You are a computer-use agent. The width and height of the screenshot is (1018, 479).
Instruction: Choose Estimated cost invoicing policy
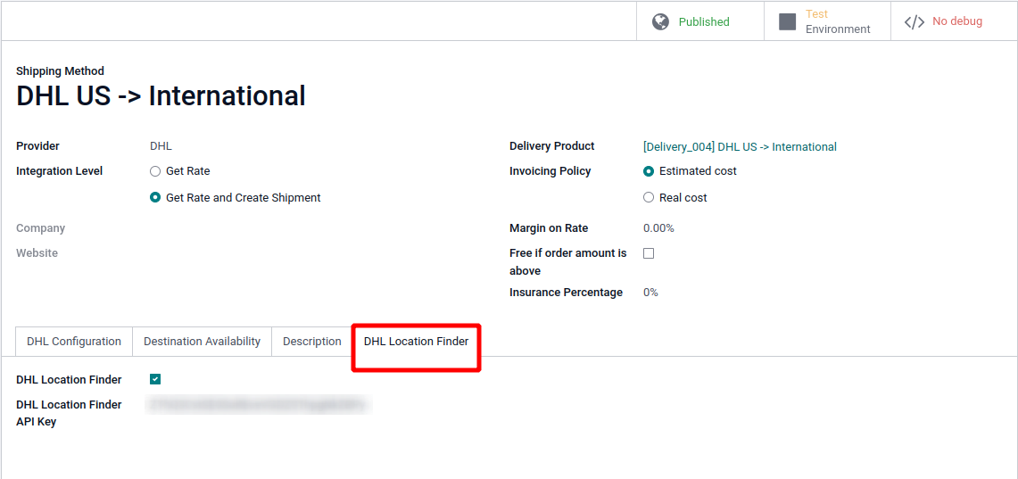point(648,171)
